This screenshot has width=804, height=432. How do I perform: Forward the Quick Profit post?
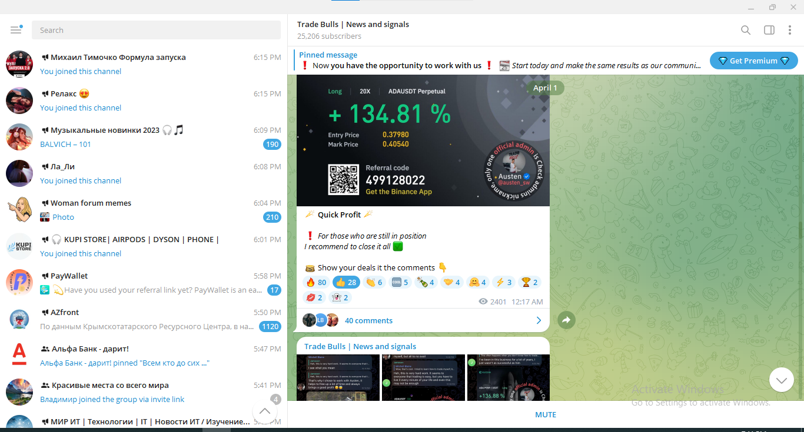(566, 320)
